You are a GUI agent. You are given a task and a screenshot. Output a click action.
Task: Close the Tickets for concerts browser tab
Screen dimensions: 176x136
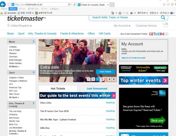[108, 5]
